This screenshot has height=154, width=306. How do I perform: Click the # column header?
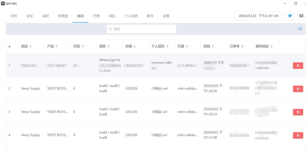(9, 46)
